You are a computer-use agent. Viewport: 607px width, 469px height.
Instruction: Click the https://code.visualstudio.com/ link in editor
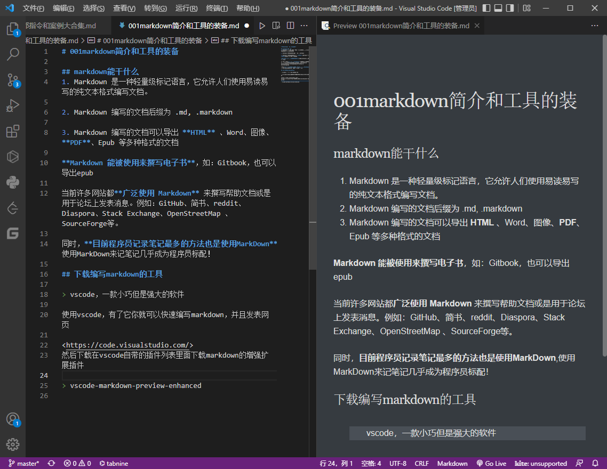pos(127,345)
